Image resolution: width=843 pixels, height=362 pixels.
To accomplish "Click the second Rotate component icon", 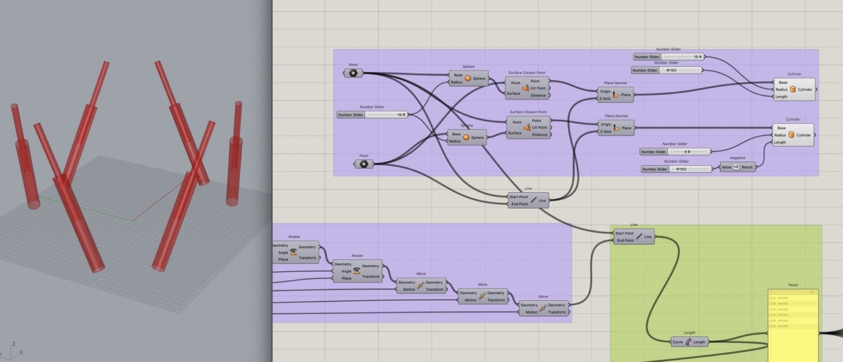I will [x=357, y=271].
